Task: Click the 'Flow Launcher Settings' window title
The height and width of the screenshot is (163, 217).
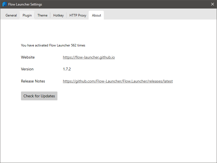Action: (x=25, y=4)
